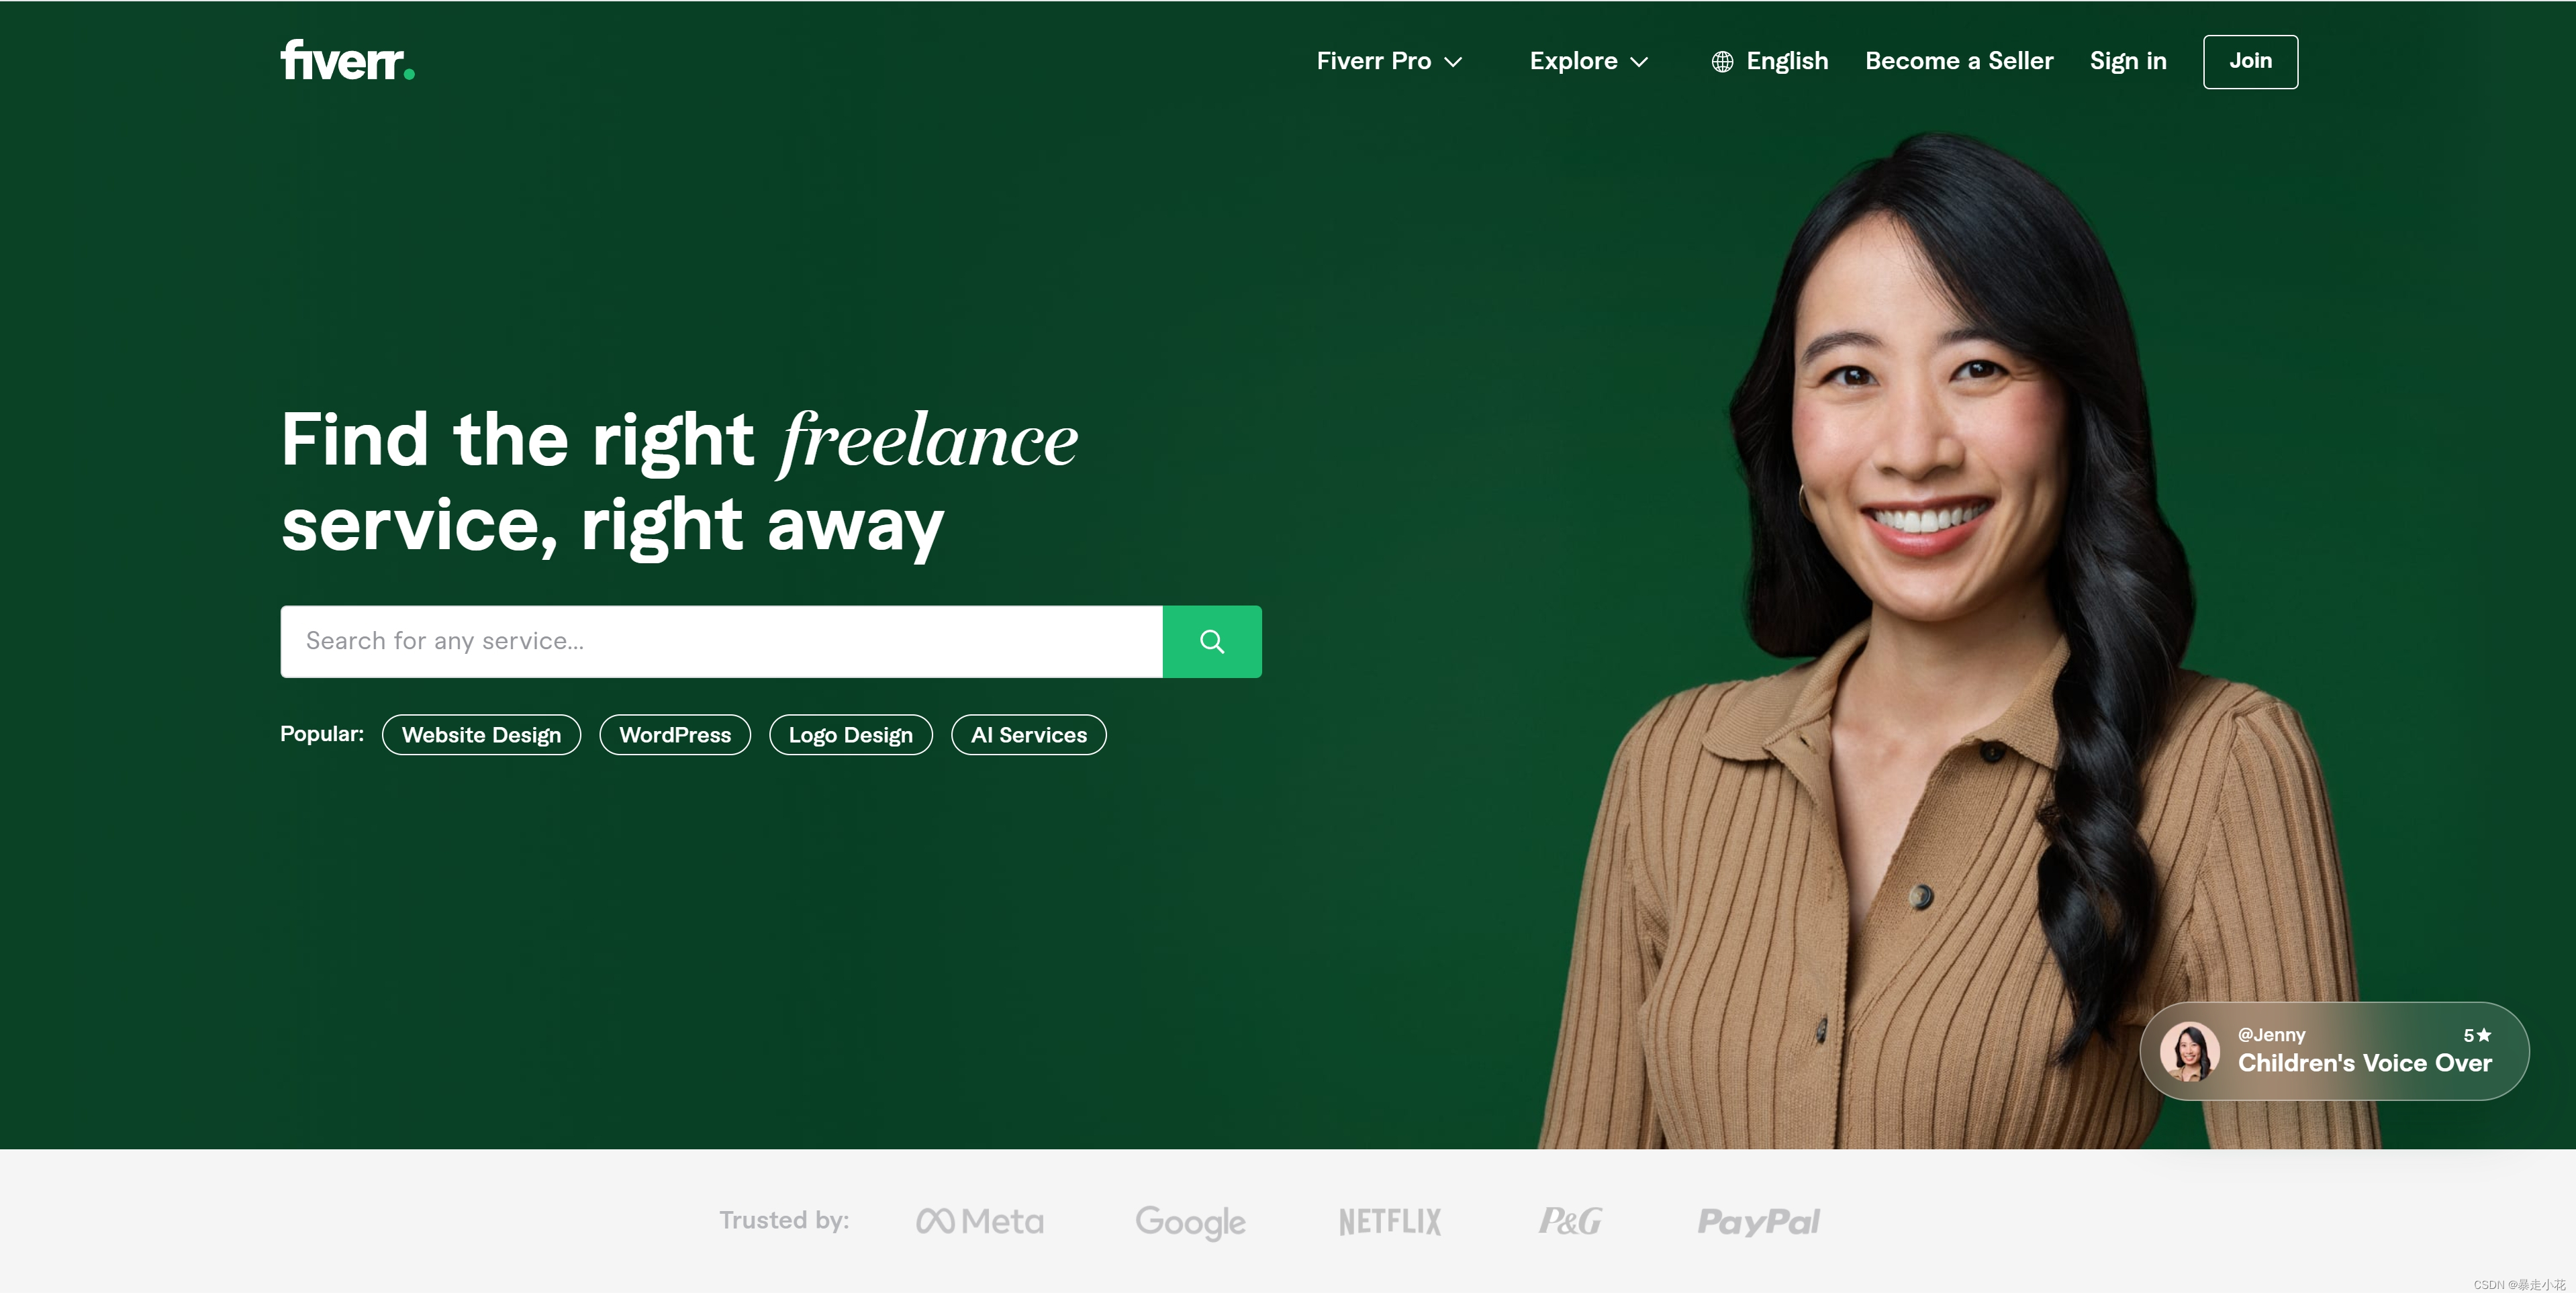
Task: Choose the WordPress popular tag
Action: [675, 734]
